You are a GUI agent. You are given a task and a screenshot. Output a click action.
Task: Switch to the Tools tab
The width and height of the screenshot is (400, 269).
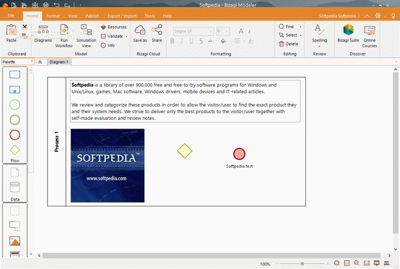[x=149, y=16]
